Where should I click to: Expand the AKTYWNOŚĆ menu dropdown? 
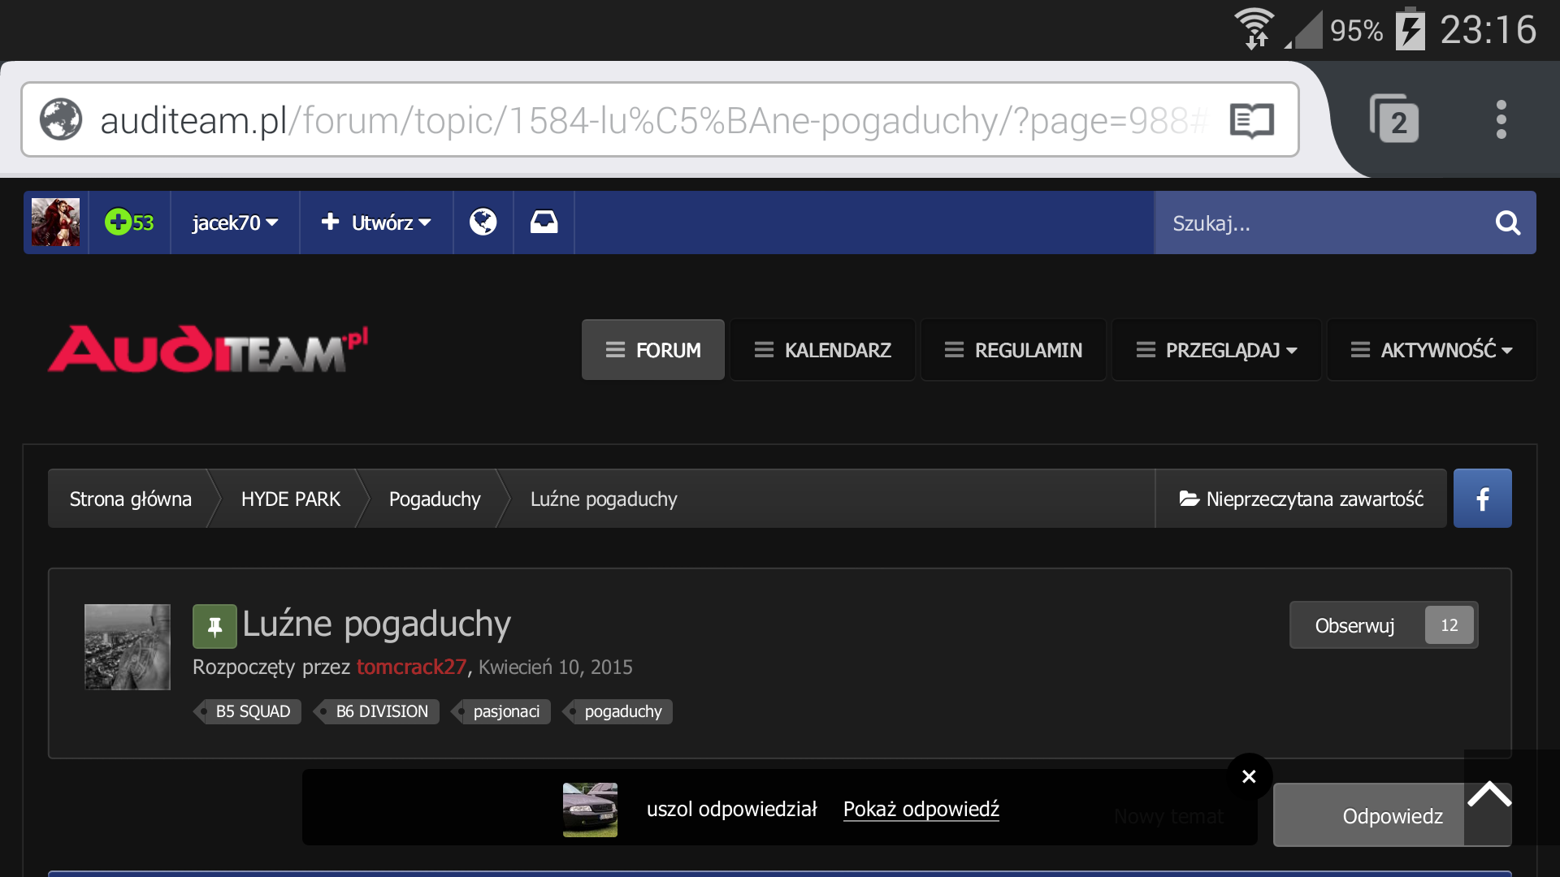[x=1431, y=350]
